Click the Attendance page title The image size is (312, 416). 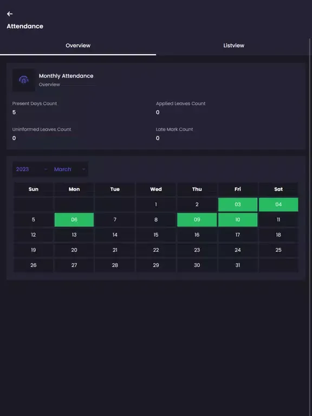tap(25, 26)
